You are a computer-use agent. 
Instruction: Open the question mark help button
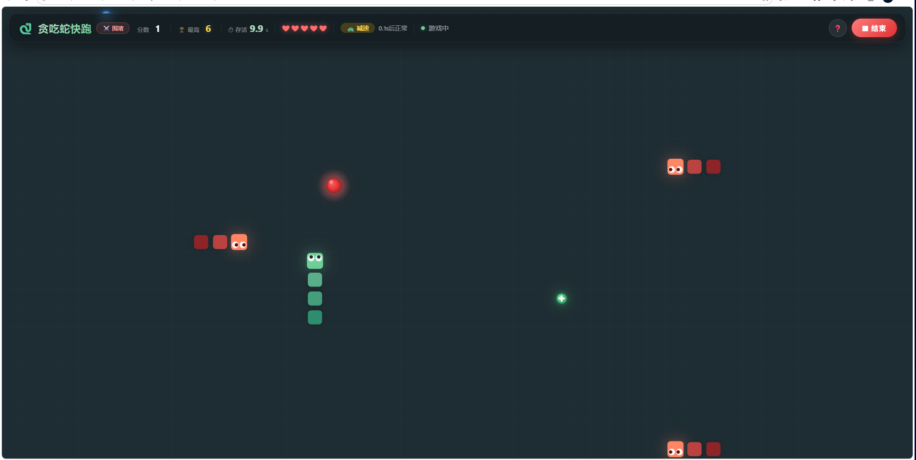[837, 28]
